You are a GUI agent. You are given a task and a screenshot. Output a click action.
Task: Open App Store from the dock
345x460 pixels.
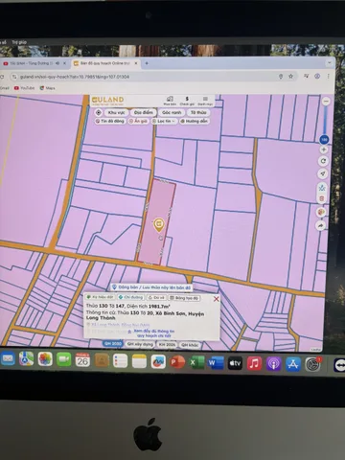(293, 364)
